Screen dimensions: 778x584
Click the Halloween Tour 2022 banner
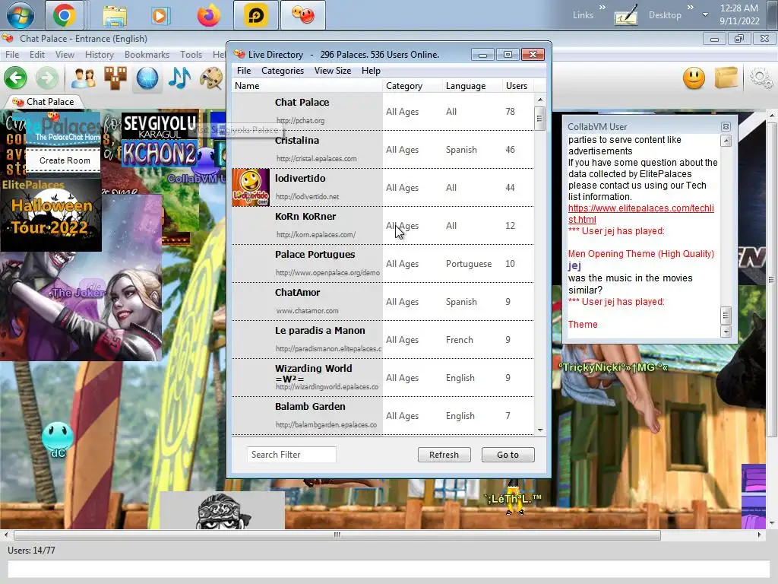coord(51,215)
